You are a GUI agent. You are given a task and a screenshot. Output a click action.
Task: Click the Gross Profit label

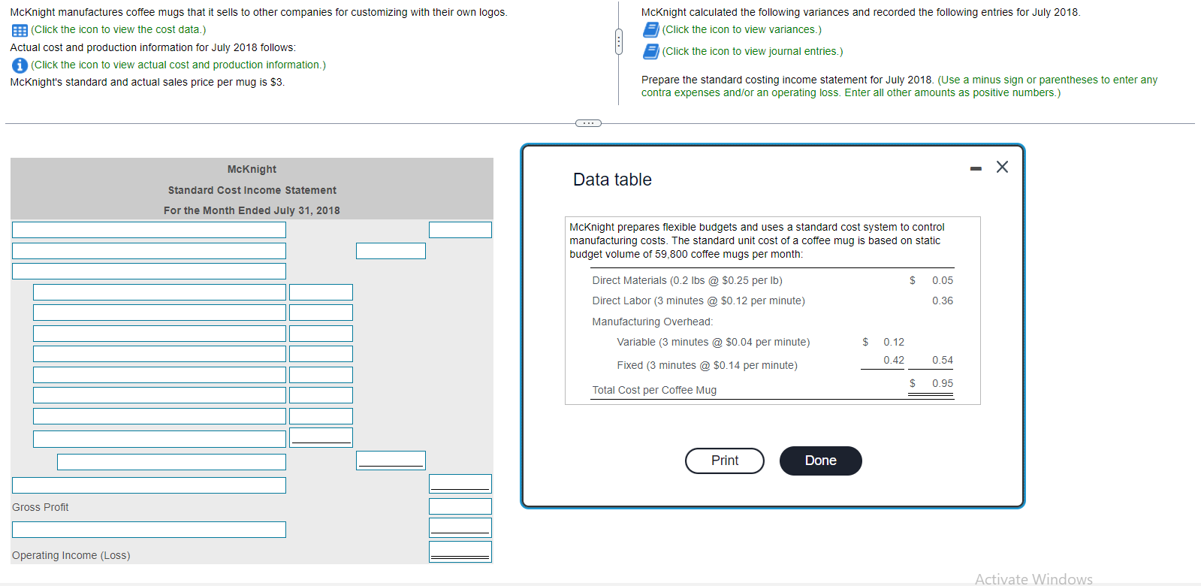tap(41, 507)
